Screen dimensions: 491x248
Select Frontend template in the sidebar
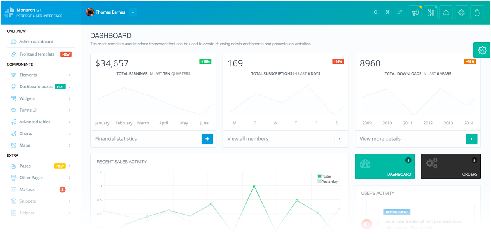pyautogui.click(x=38, y=54)
